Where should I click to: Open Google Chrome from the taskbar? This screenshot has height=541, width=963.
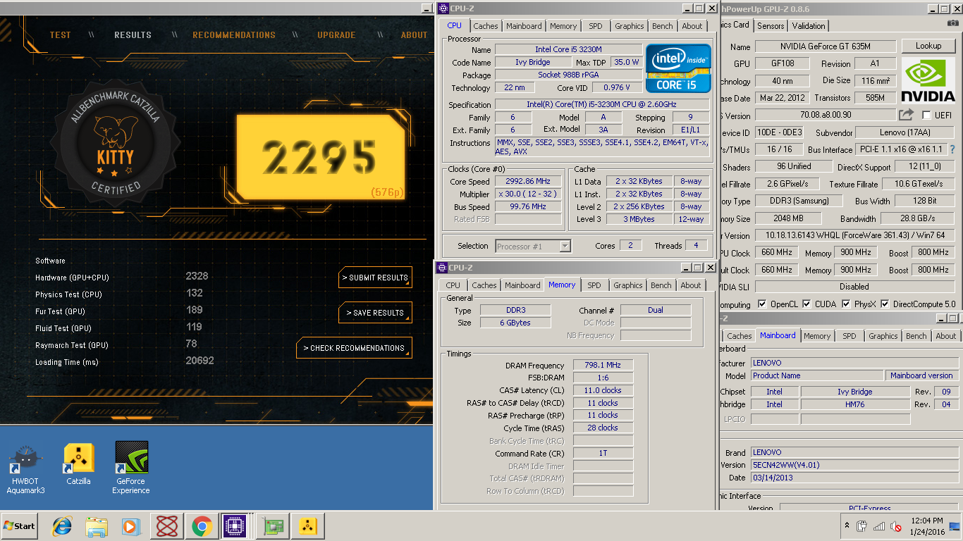click(202, 526)
